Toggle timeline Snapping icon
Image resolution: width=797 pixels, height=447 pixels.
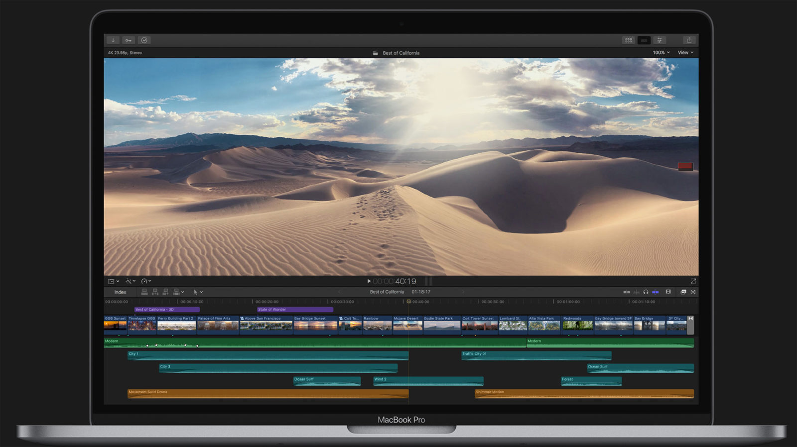click(x=656, y=292)
